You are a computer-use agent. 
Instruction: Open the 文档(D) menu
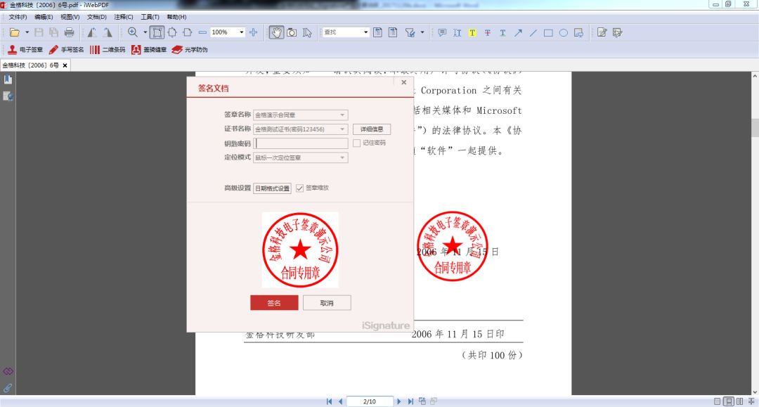click(x=96, y=17)
